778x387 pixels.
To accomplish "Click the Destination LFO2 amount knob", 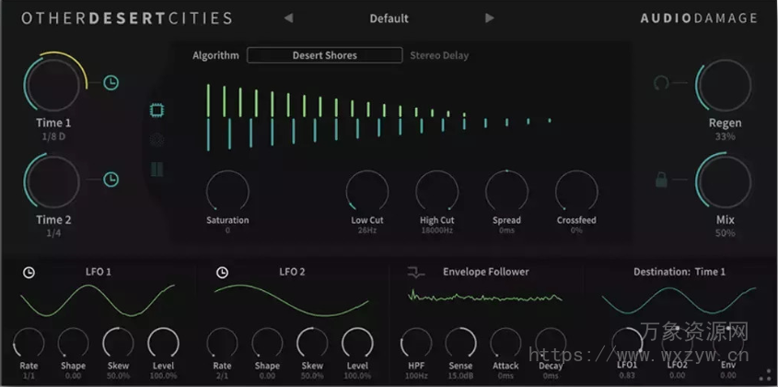I will pyautogui.click(x=678, y=343).
